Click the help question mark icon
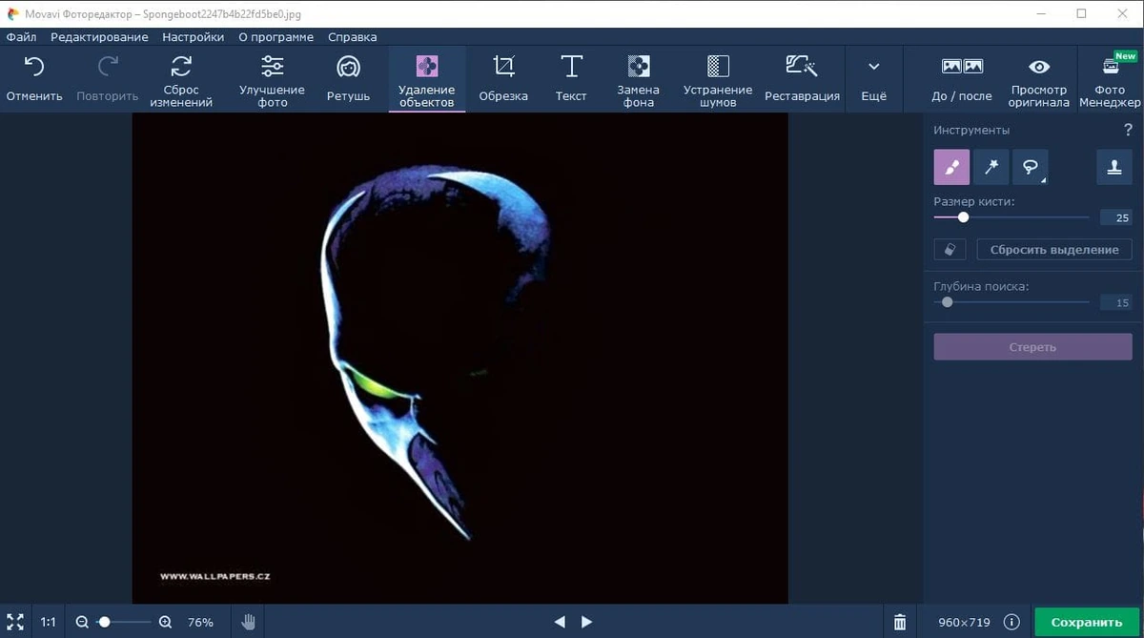Viewport: 1144px width, 638px height. pos(1129,130)
